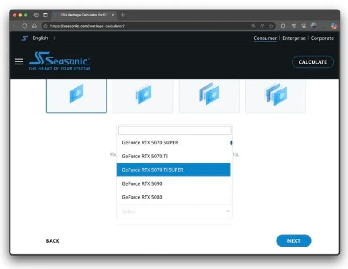Reload the page with browser refresh icon

click(25, 26)
